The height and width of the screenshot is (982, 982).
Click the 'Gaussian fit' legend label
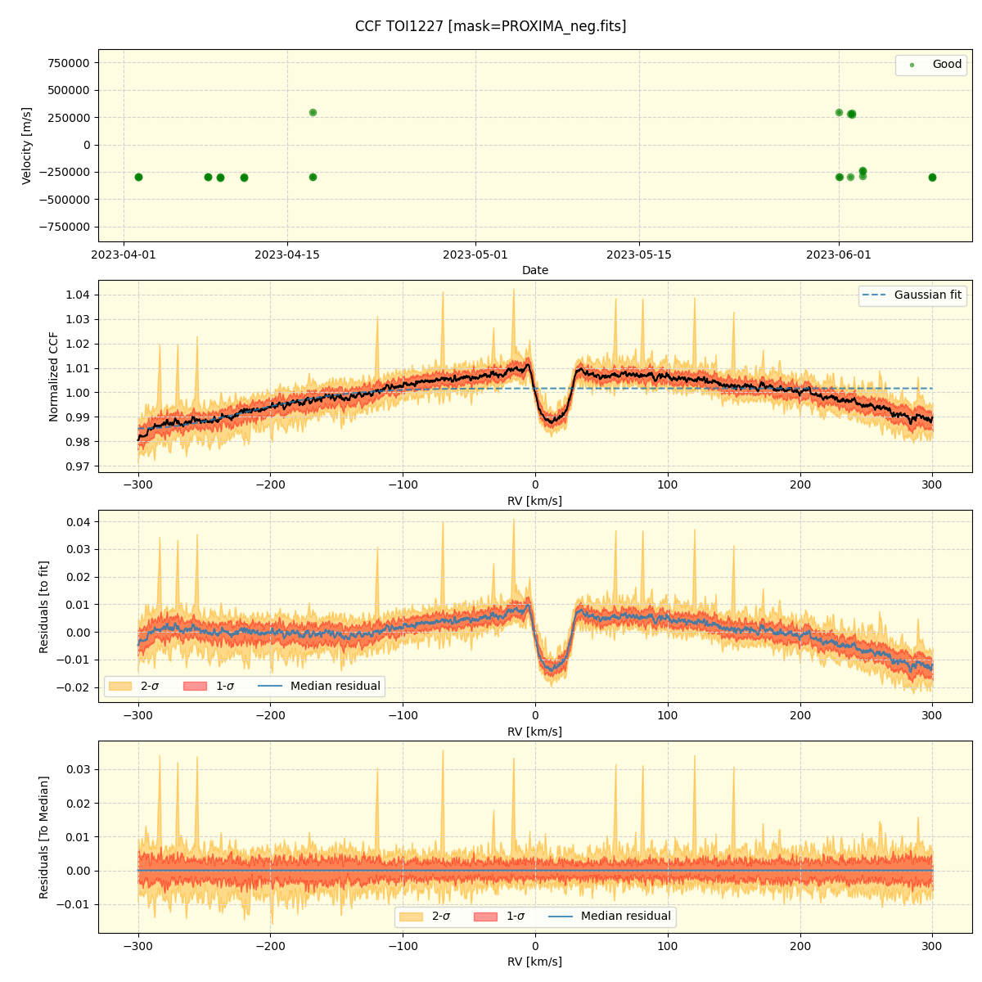click(928, 295)
